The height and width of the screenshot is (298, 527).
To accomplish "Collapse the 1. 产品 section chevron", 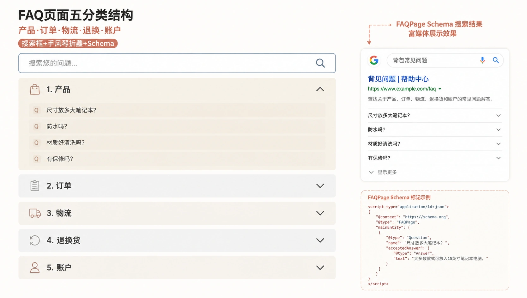I will (x=320, y=89).
